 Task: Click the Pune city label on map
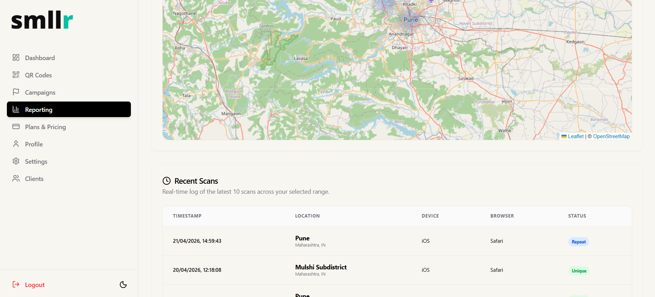click(411, 20)
